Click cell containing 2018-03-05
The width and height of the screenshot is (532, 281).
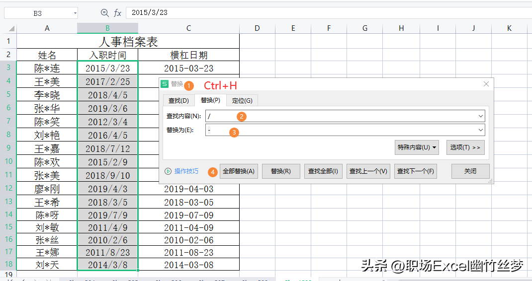(188, 202)
